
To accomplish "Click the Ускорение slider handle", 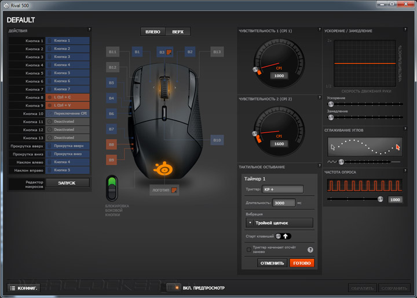I will [x=331, y=104].
